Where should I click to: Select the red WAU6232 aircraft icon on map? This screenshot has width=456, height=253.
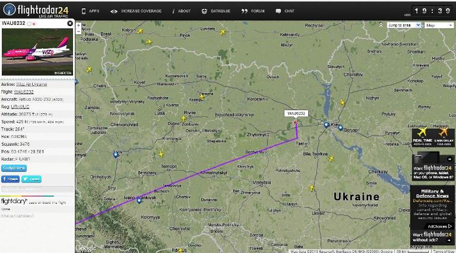pos(296,123)
